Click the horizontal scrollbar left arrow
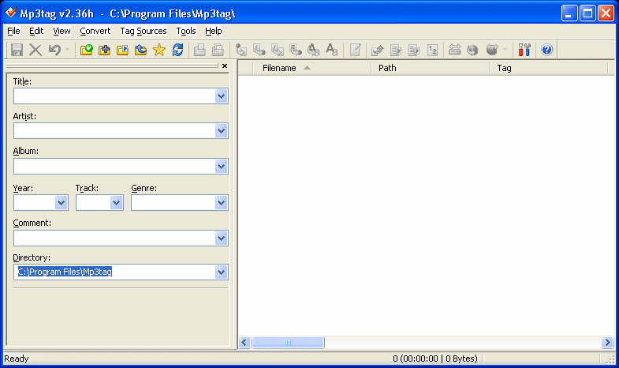 [x=244, y=342]
